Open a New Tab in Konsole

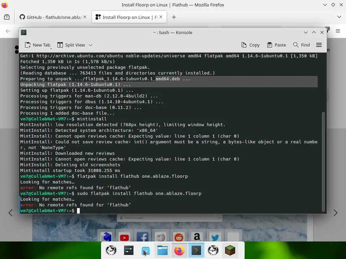click(x=38, y=45)
